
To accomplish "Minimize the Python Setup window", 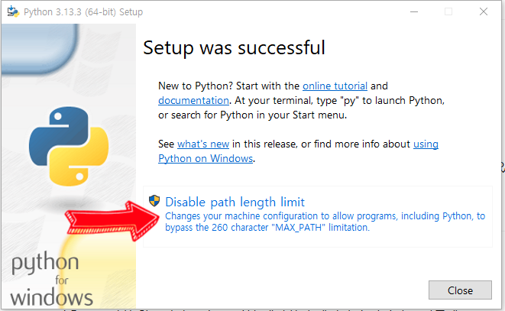I will pos(414,12).
